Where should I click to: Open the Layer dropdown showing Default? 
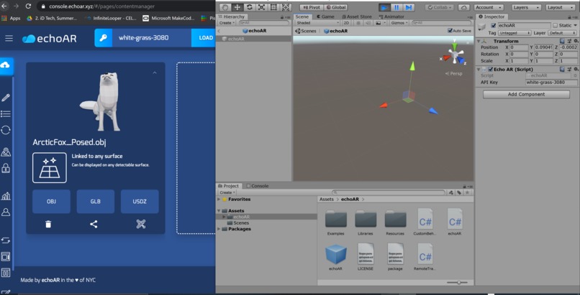[562, 33]
